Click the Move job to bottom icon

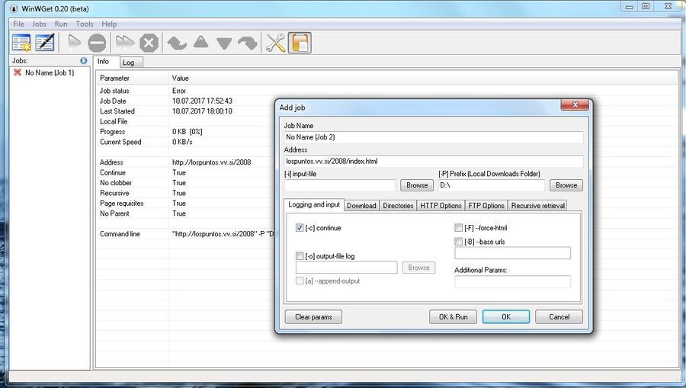coord(248,43)
